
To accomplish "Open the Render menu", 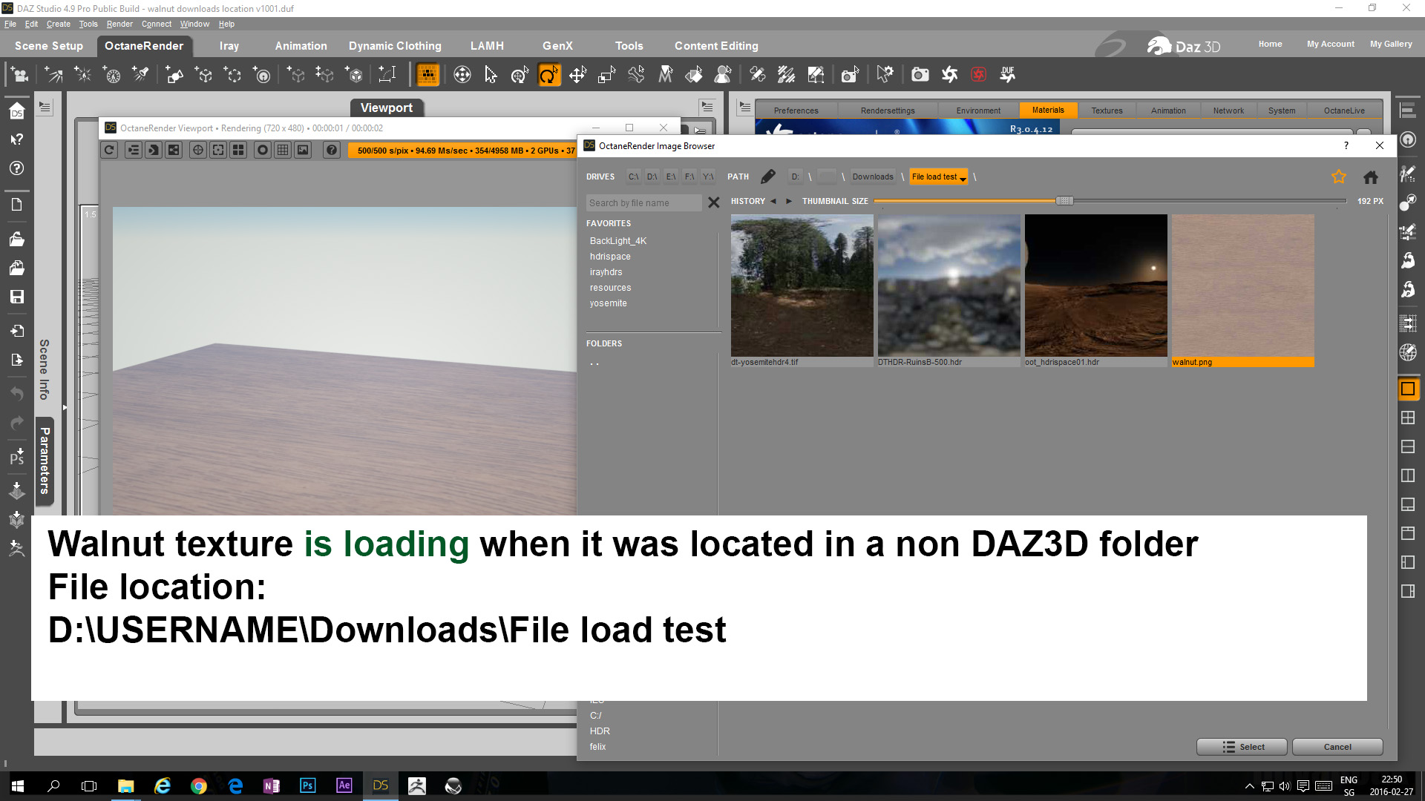I will pos(119,24).
